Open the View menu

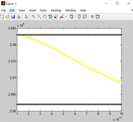[22, 10]
